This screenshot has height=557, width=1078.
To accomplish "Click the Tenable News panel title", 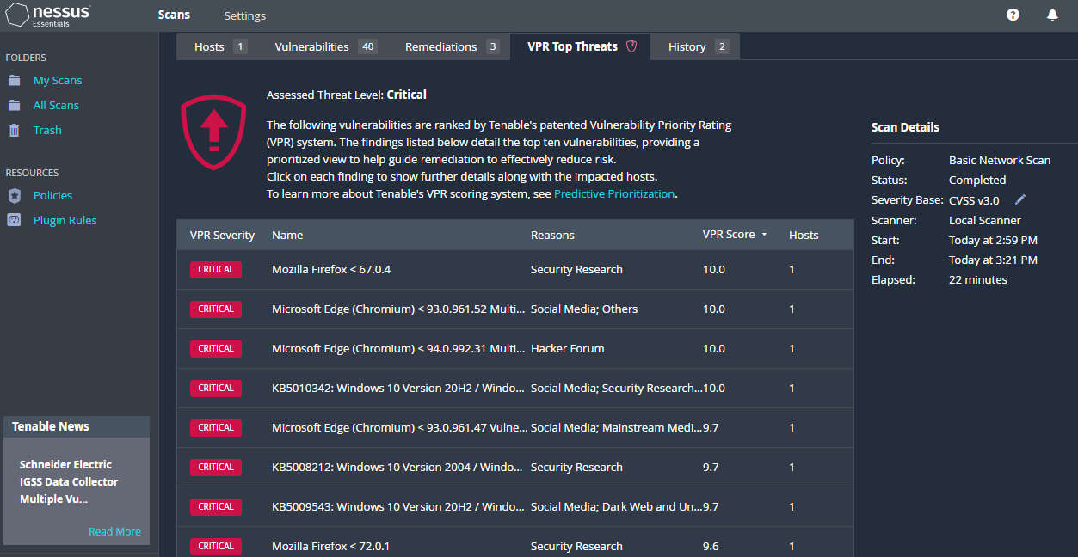I will [x=51, y=426].
